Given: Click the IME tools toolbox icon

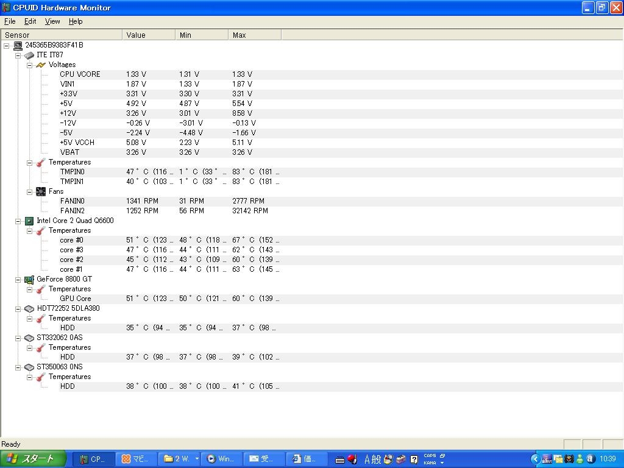Looking at the screenshot, I should 401,459.
